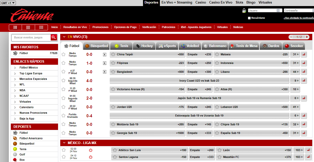Click the forgot password link
The image size is (314, 162).
pyautogui.click(x=299, y=18)
